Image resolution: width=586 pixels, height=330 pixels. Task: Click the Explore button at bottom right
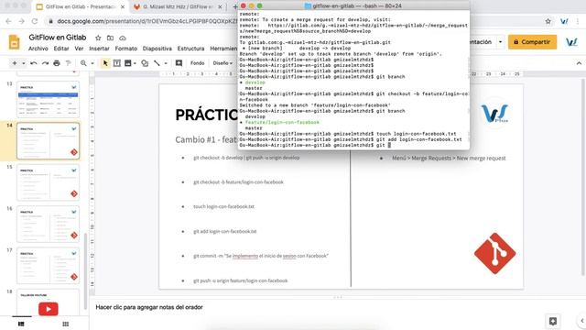point(553,321)
